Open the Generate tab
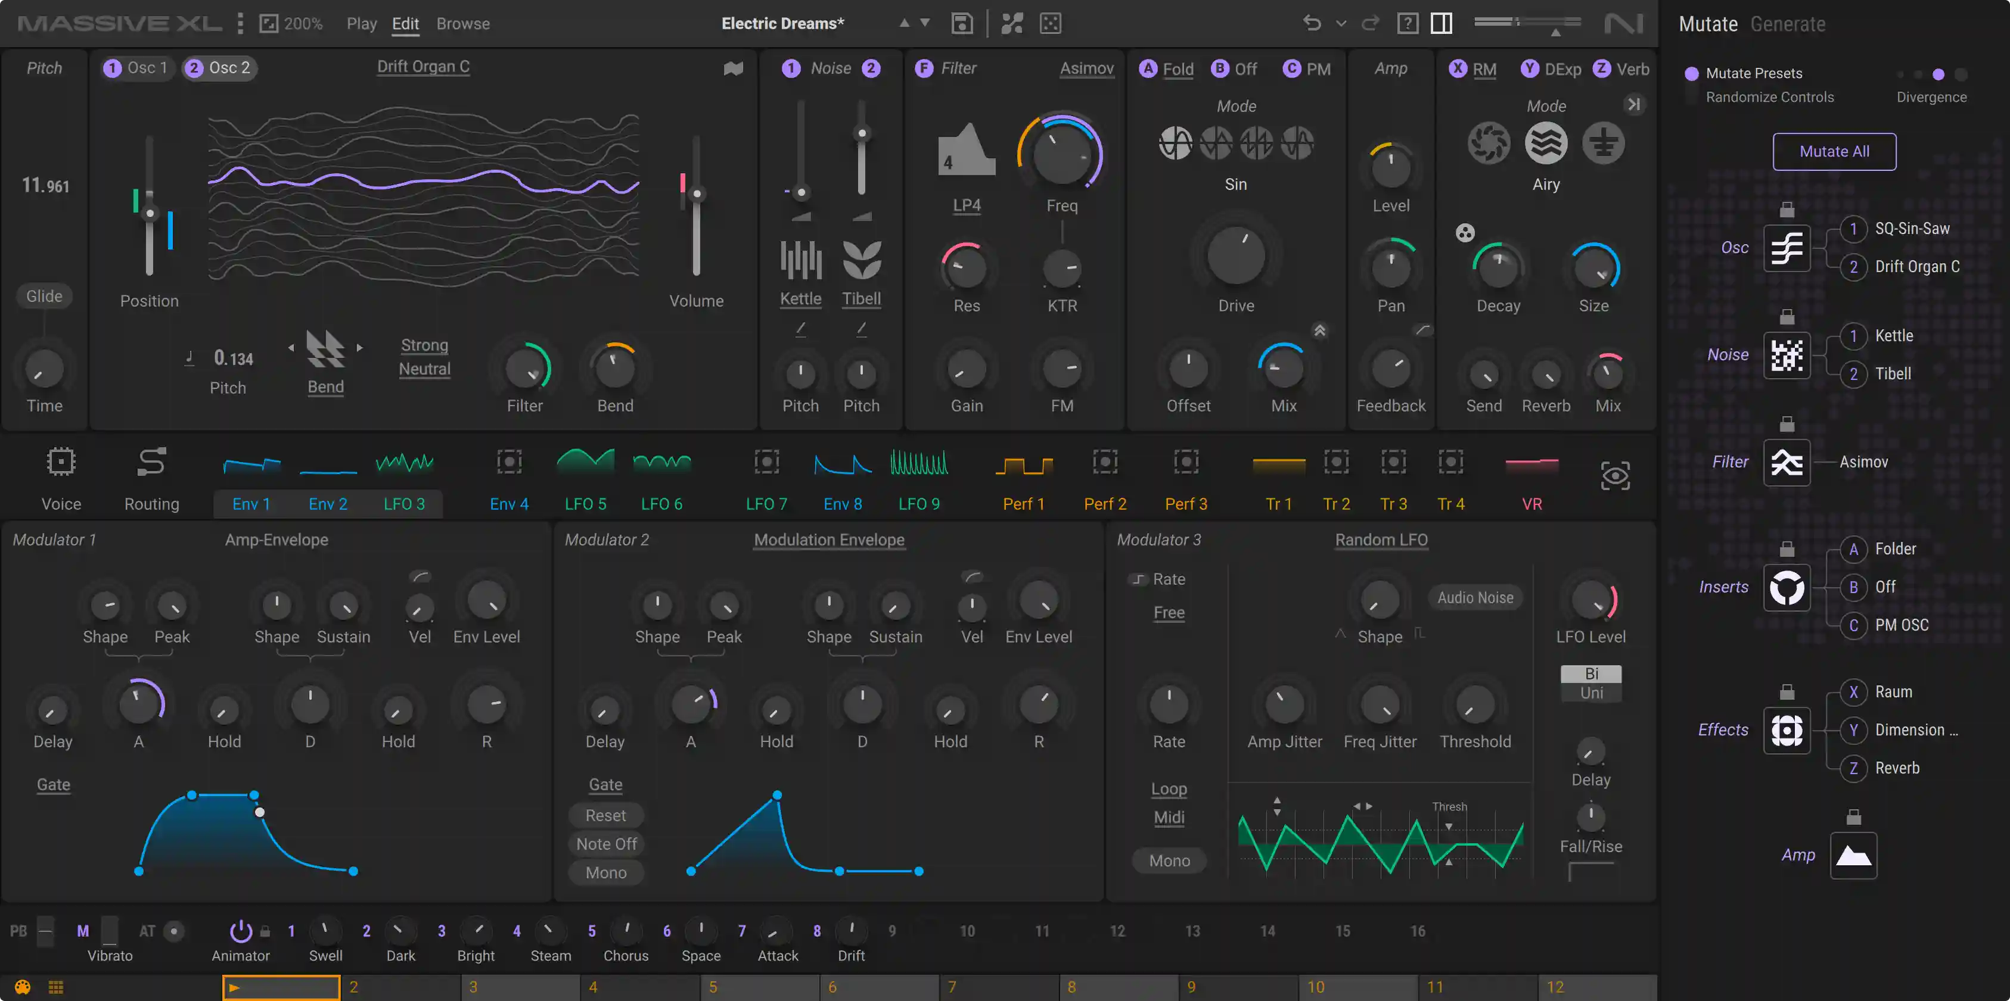The width and height of the screenshot is (2010, 1001). (x=1788, y=24)
